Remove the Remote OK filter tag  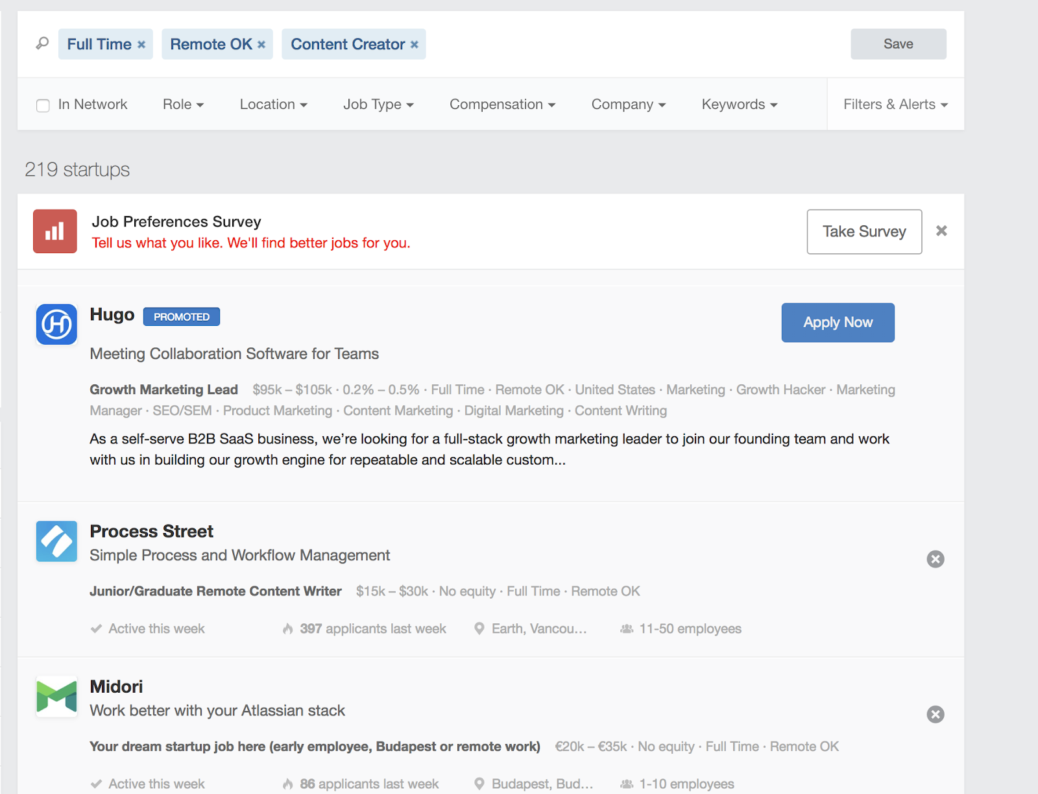click(x=261, y=45)
